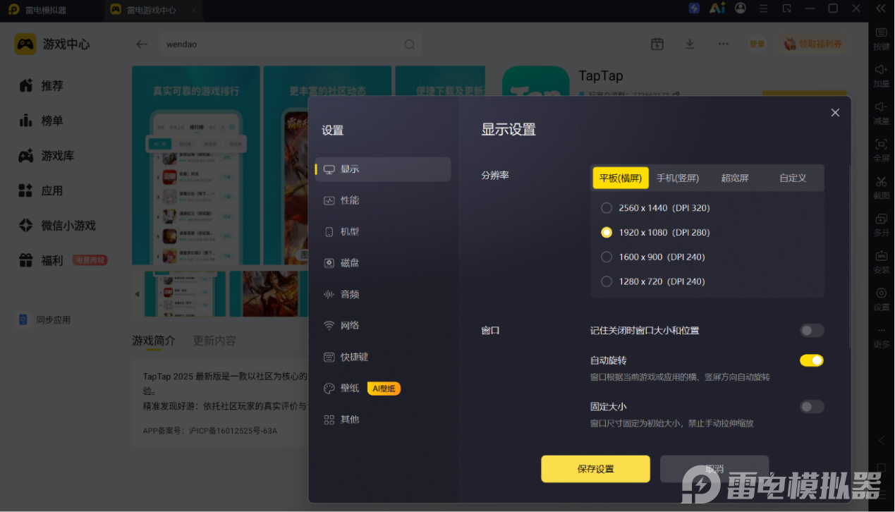Open the hamburger menu in title bar
This screenshot has height=512, width=895.
pos(764,8)
